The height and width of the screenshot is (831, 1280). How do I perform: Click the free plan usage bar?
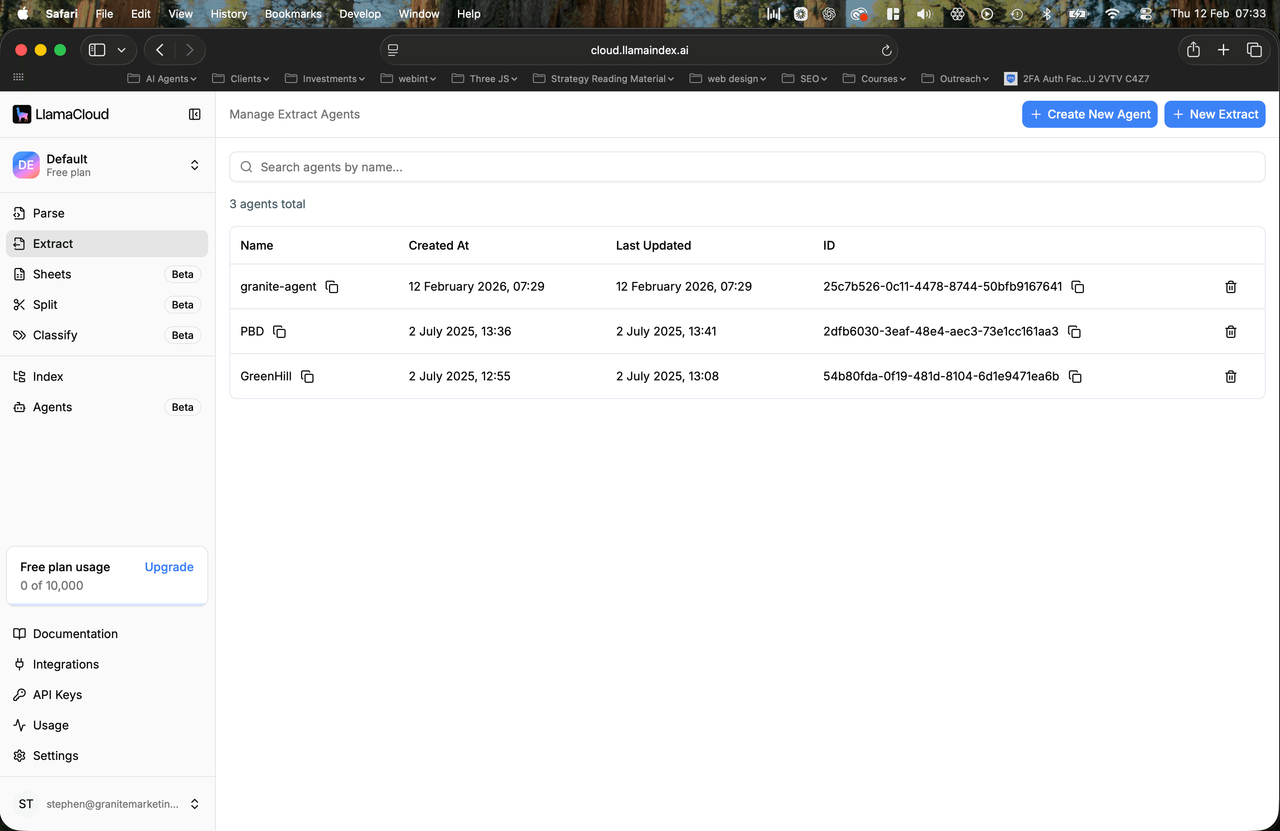point(107,605)
